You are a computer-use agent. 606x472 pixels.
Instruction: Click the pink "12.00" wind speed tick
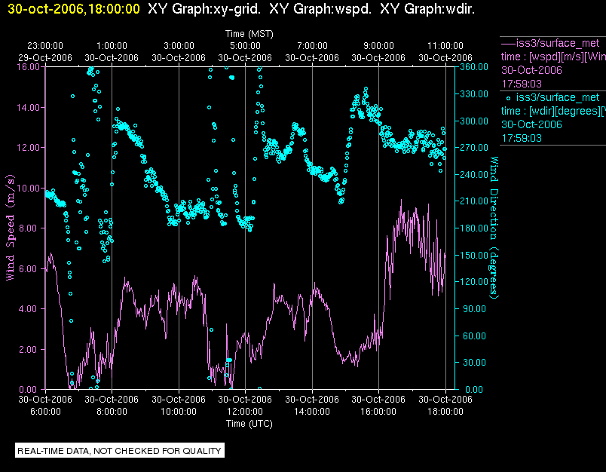point(28,148)
